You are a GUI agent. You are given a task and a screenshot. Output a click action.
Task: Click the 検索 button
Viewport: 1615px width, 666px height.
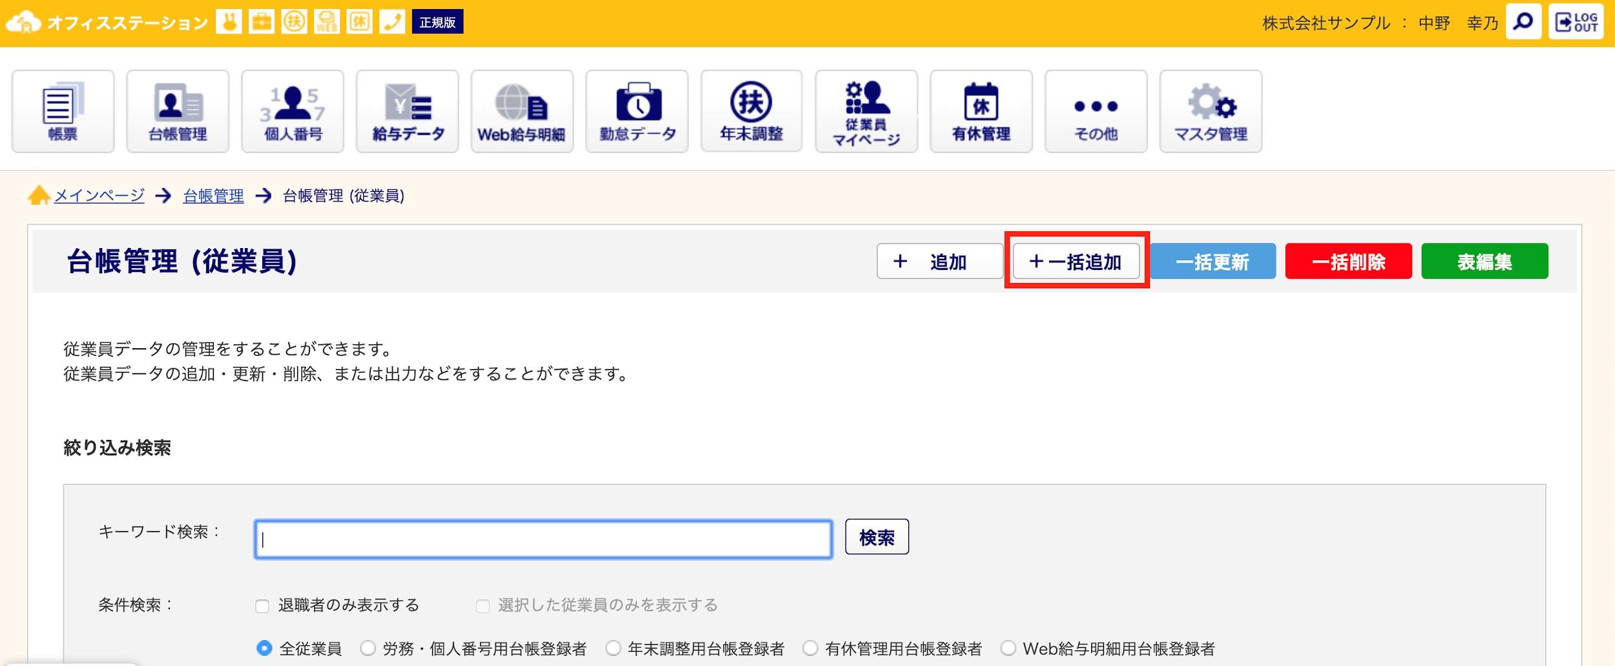(877, 537)
